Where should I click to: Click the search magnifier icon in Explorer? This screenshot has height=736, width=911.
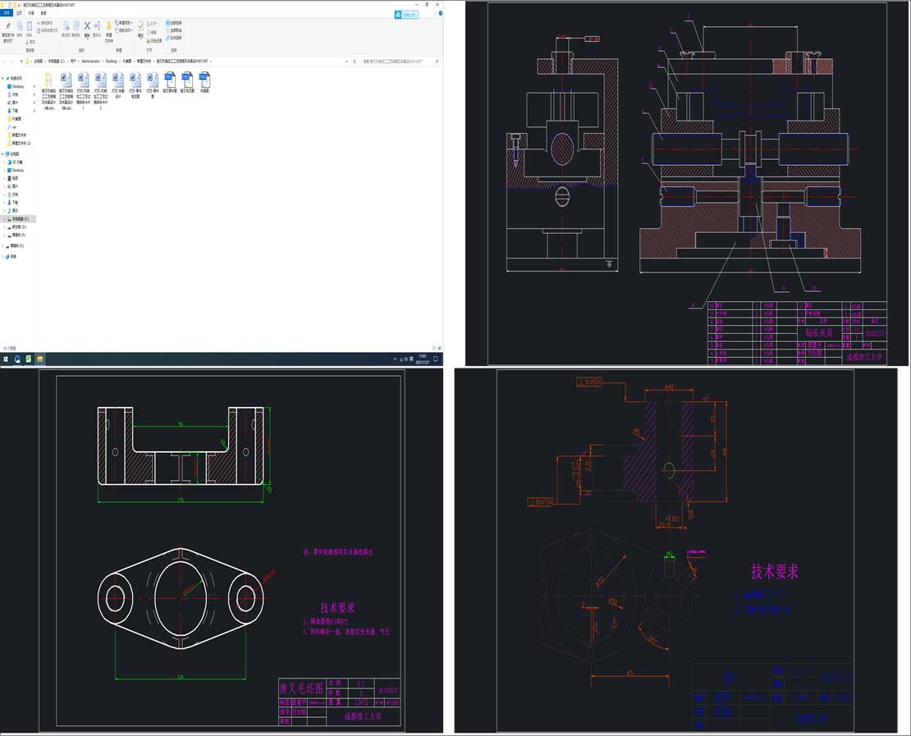point(437,61)
